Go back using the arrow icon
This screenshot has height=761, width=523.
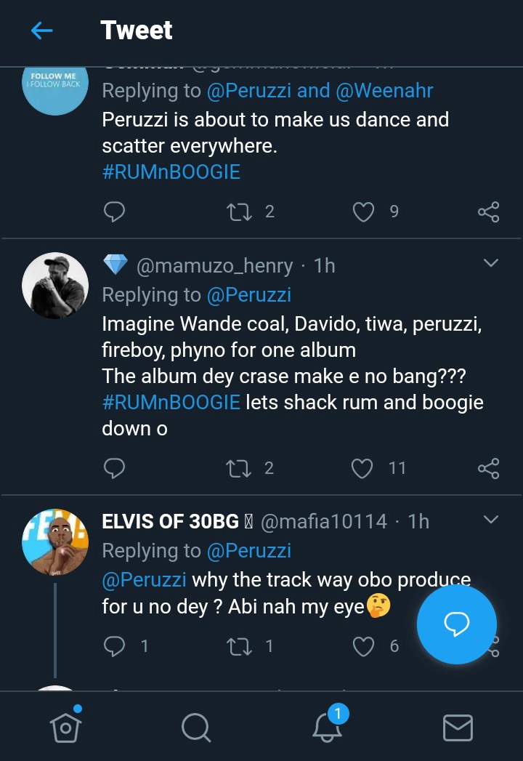pyautogui.click(x=42, y=31)
